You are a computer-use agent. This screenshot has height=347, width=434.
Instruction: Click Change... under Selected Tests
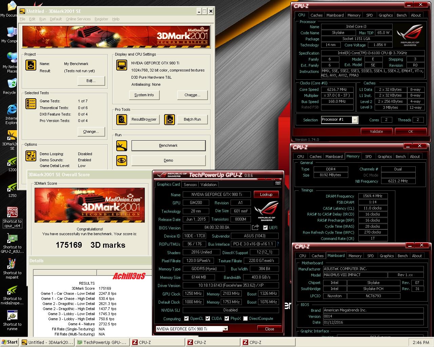91,131
